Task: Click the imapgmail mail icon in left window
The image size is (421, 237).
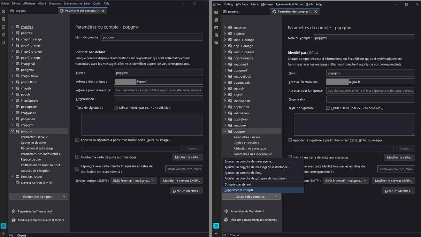Action: coord(17,64)
